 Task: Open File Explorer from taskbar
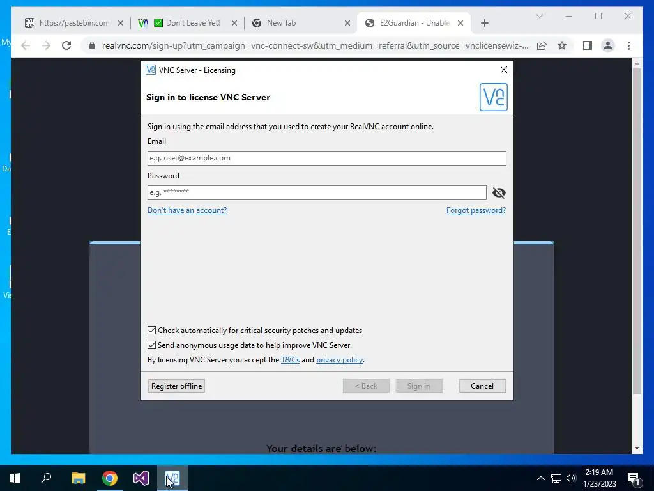78,478
